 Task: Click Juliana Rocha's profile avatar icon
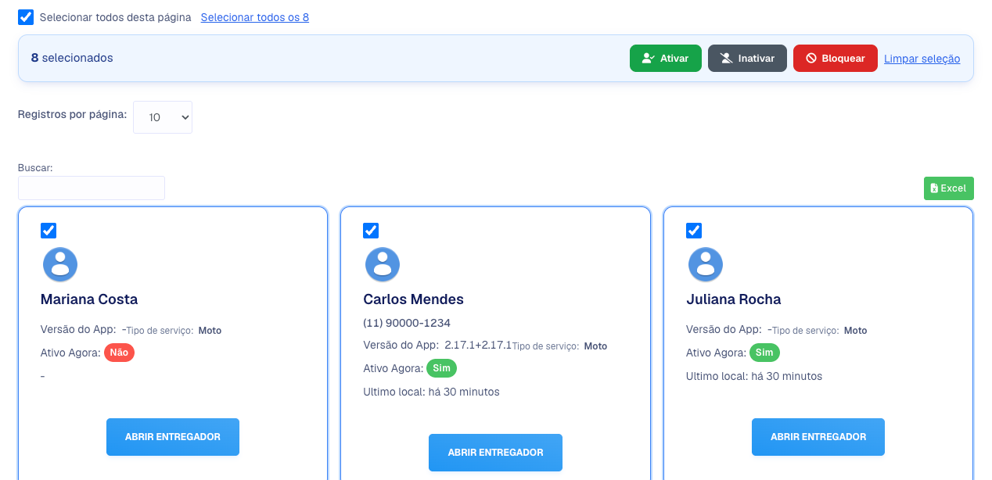pyautogui.click(x=706, y=264)
